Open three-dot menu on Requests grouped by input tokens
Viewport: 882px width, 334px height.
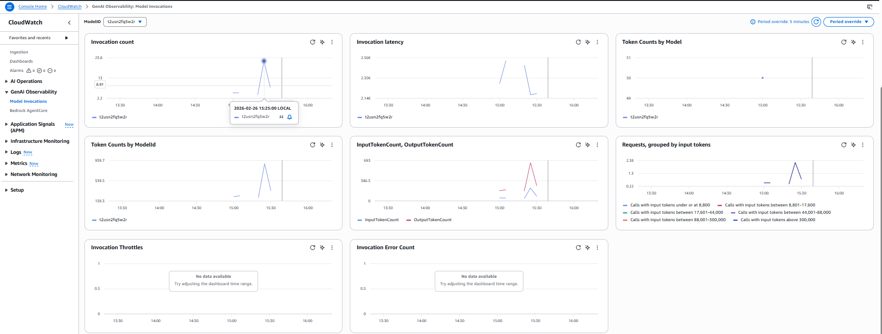(863, 145)
